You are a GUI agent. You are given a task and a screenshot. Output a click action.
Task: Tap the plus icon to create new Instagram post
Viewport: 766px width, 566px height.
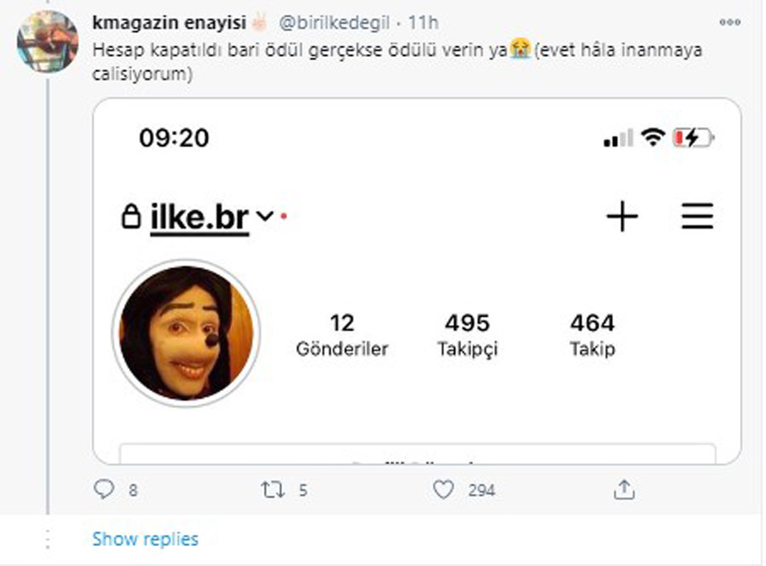coord(622,217)
